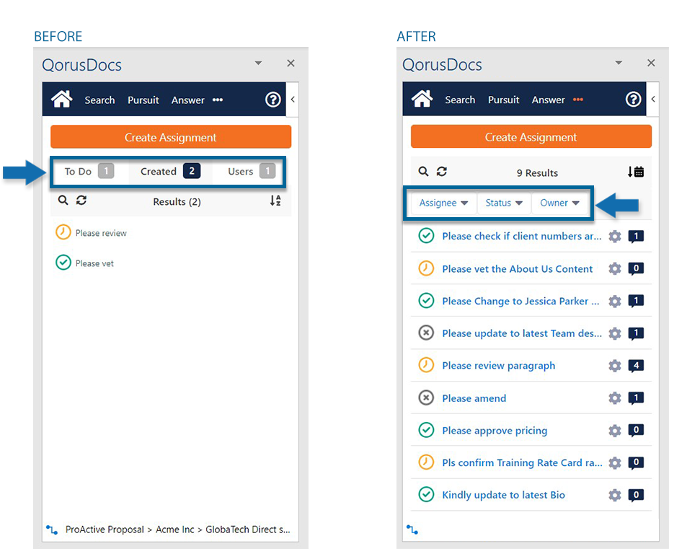687x549 pixels.
Task: Click the home icon in the AFTER panel
Action: (x=422, y=100)
